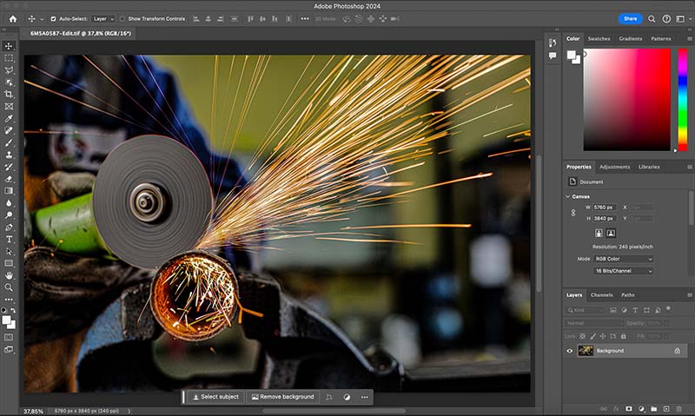Select the Move tool in the toolbar
This screenshot has height=416, width=695.
click(x=10, y=46)
